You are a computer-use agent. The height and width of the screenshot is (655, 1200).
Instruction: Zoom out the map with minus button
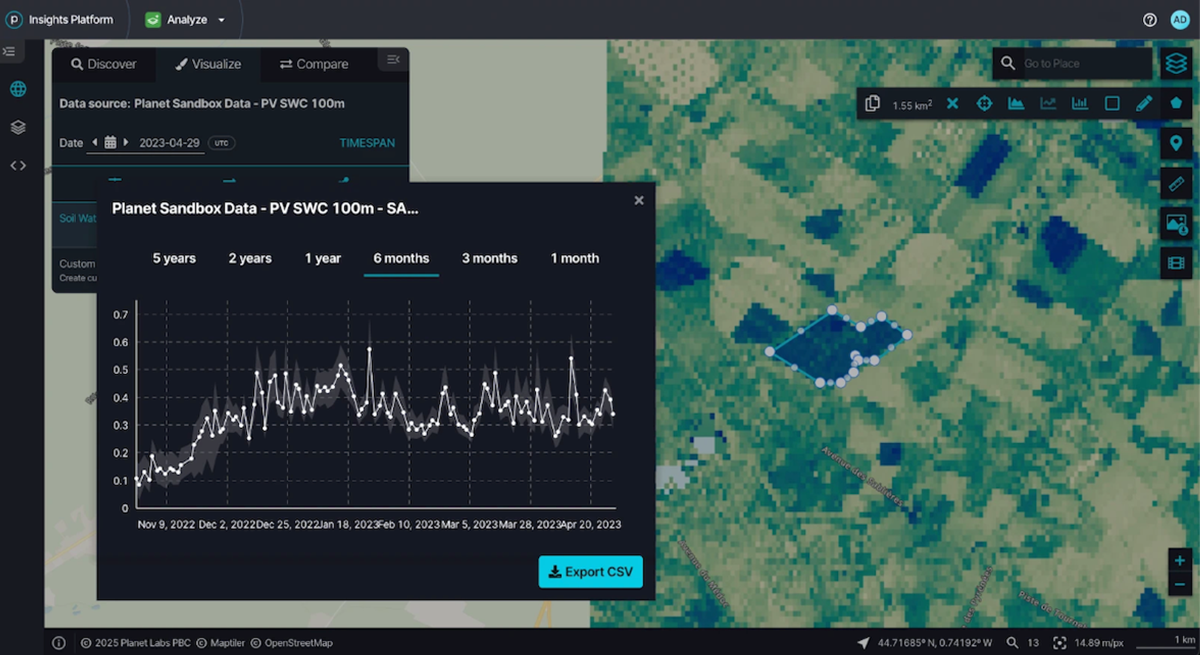[x=1179, y=584]
